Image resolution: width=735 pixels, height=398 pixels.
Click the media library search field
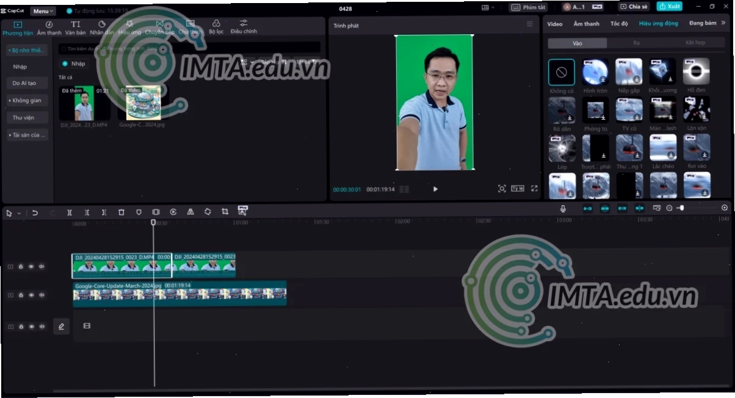coord(189,48)
